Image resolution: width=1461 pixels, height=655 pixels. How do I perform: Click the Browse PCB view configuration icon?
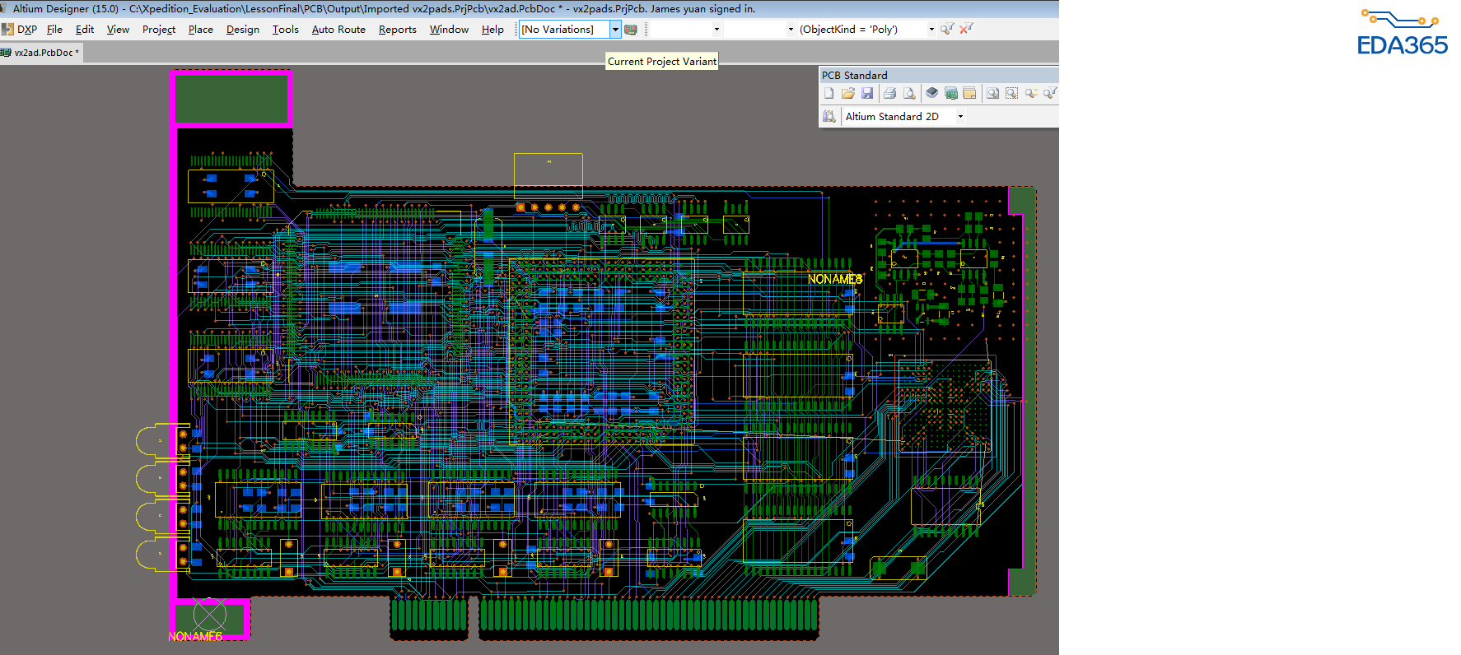(x=829, y=117)
